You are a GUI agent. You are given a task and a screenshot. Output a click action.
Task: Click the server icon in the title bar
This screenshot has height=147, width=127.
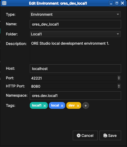pos(4,3)
